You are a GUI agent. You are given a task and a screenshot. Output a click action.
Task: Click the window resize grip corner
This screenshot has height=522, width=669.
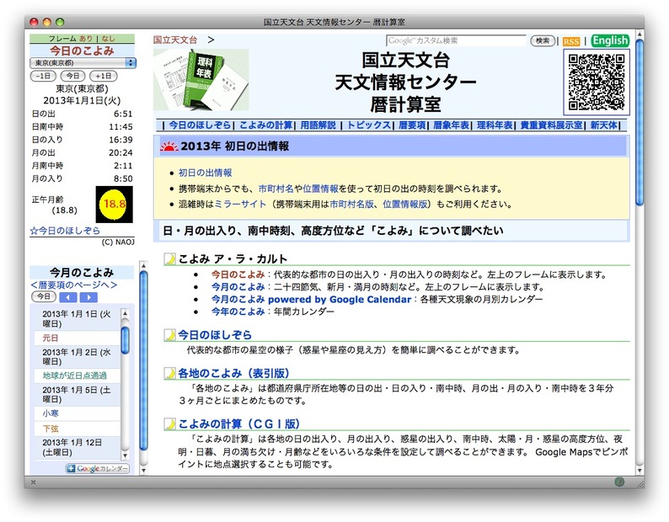click(x=640, y=483)
